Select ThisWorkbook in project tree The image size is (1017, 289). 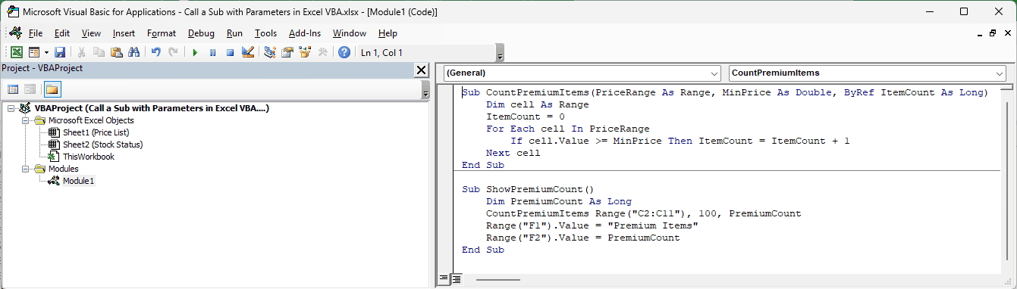point(89,157)
